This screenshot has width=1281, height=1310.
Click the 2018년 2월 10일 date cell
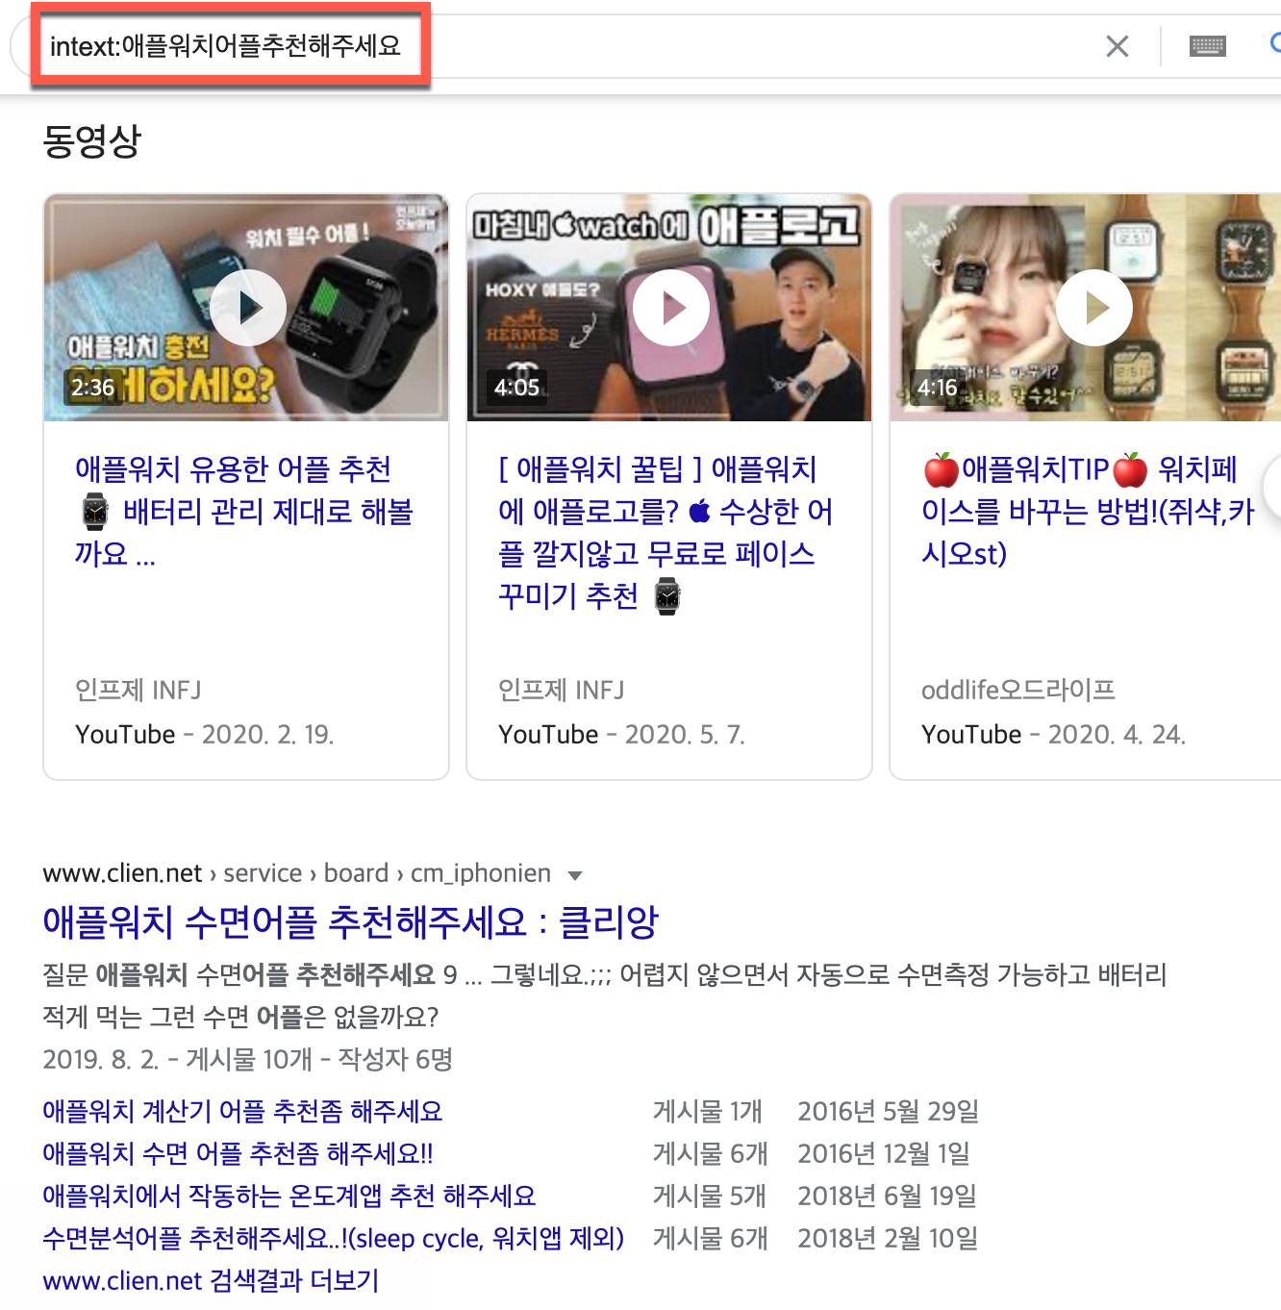point(888,1238)
